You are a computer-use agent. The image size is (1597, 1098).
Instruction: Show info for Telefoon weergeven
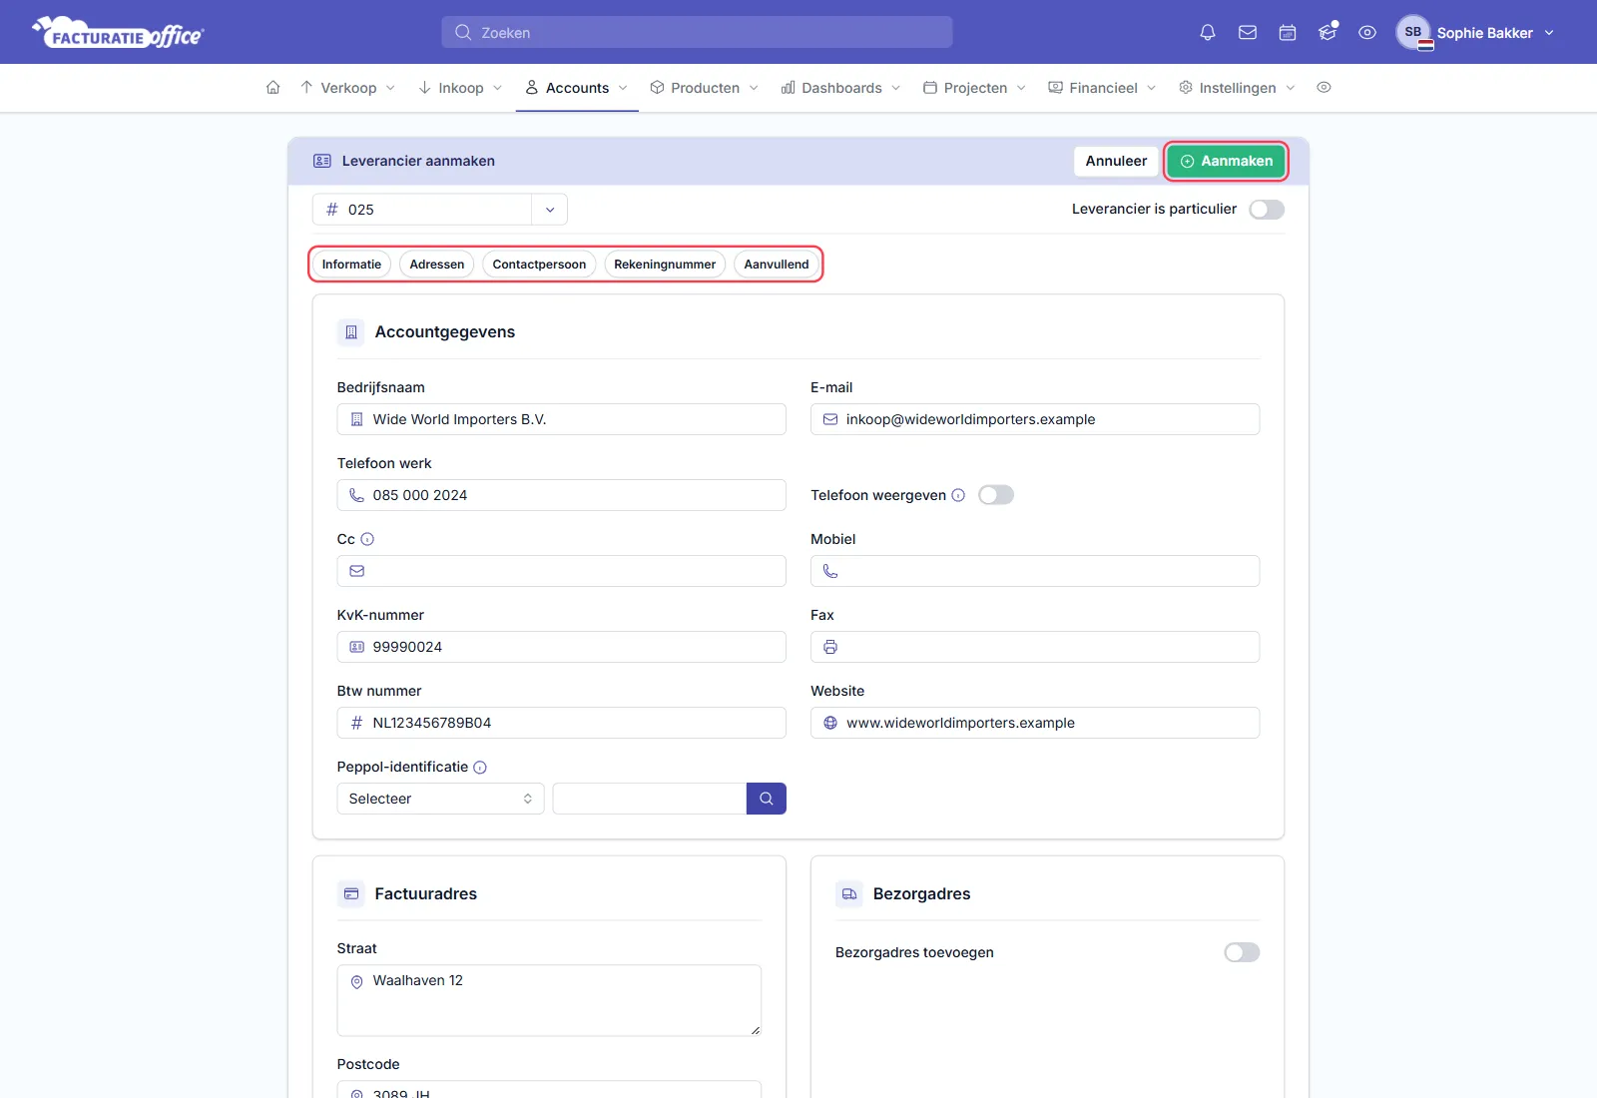(958, 495)
